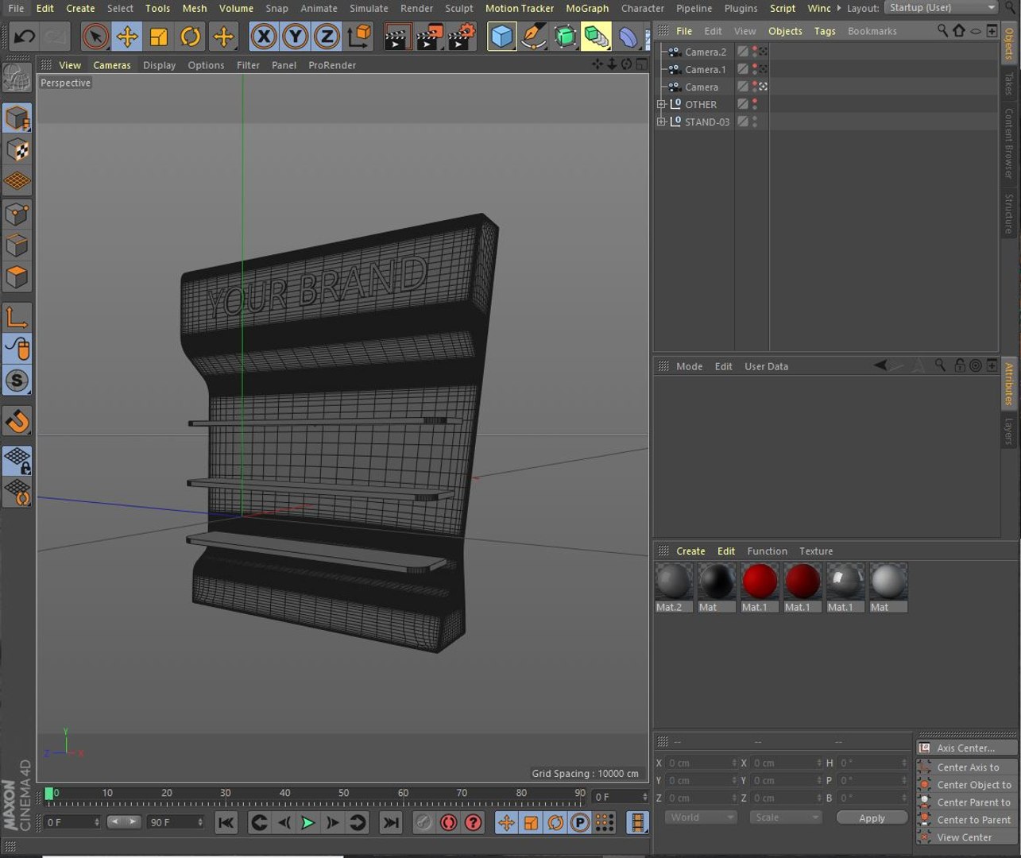Toggle Y axis lock

click(x=295, y=37)
